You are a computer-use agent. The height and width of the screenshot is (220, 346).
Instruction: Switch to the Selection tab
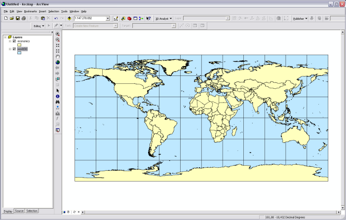coord(32,211)
